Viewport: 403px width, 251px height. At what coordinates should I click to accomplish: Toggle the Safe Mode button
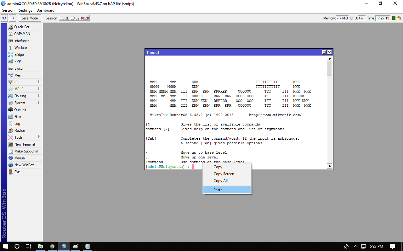pos(30,18)
